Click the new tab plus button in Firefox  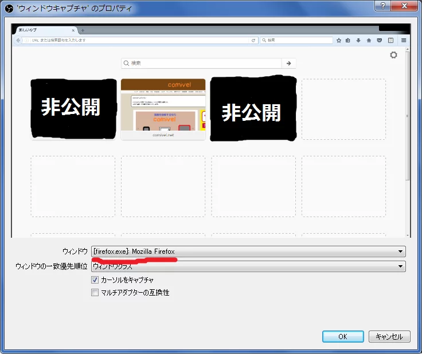pyautogui.click(x=83, y=30)
